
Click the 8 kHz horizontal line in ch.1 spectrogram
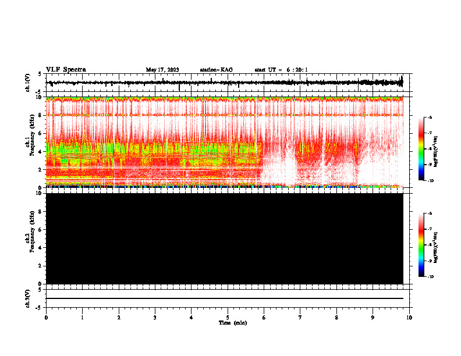point(224,115)
